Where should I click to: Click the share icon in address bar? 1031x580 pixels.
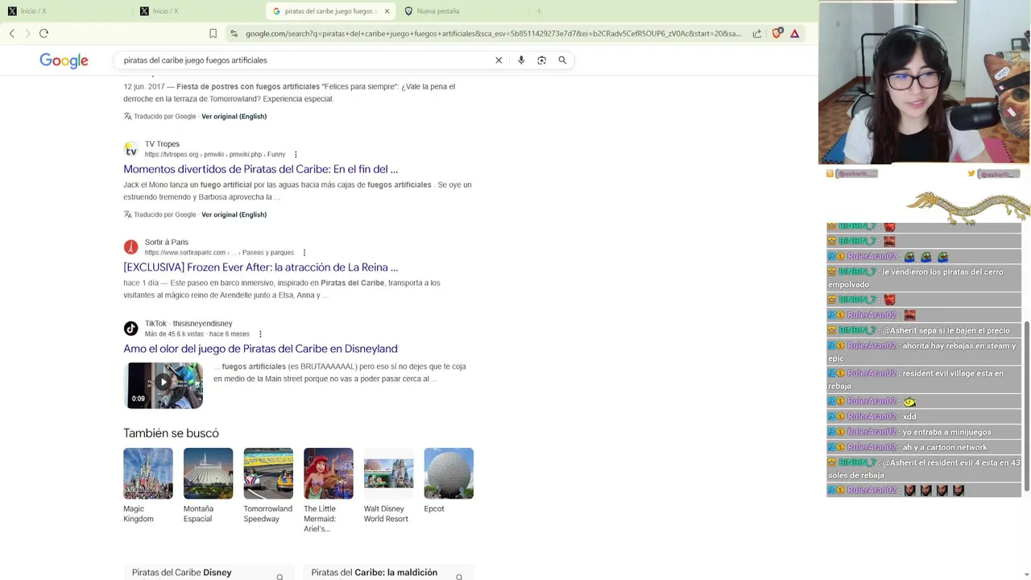point(757,33)
